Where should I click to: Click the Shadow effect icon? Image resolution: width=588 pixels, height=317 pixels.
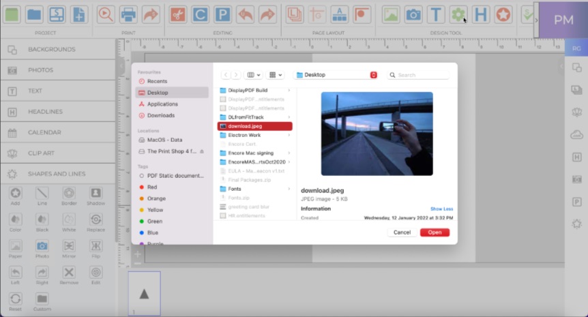(x=96, y=194)
